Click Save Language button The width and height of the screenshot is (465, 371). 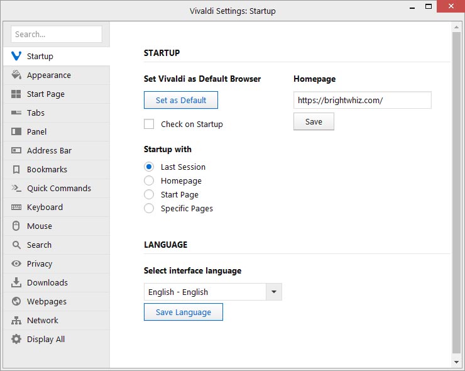point(183,312)
